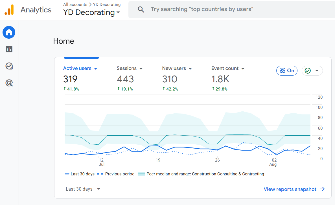Click the 42.2% change indicator
335x205 pixels.
pyautogui.click(x=170, y=89)
